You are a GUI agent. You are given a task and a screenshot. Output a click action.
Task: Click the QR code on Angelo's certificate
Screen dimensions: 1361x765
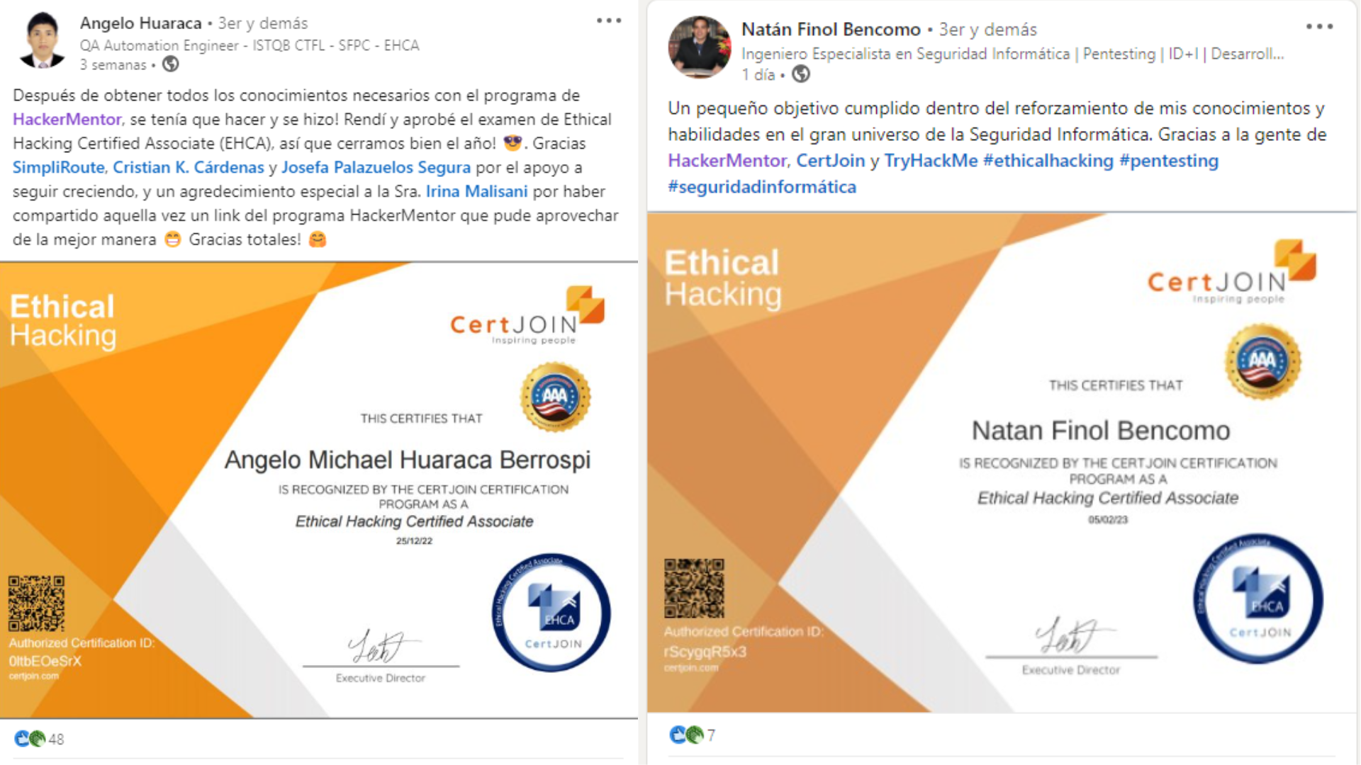click(36, 603)
